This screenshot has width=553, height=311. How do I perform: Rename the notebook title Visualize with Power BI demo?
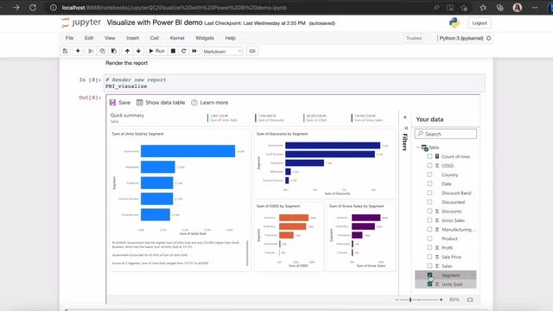coord(155,22)
